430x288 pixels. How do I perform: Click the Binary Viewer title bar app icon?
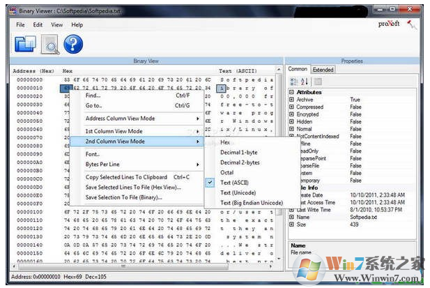tap(13, 11)
